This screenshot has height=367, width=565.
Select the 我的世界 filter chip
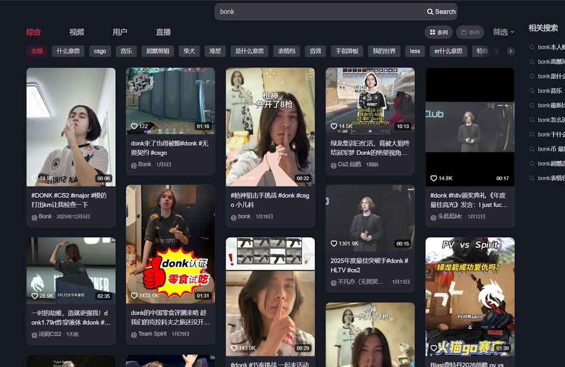(384, 51)
